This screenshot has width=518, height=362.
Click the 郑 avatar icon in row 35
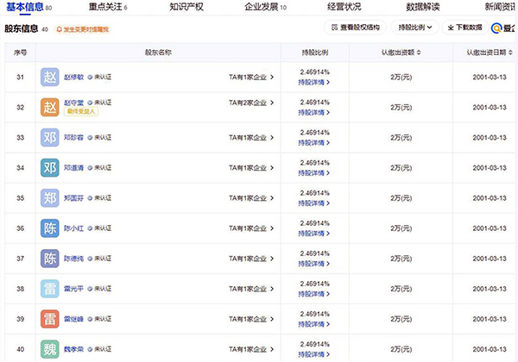click(x=49, y=198)
